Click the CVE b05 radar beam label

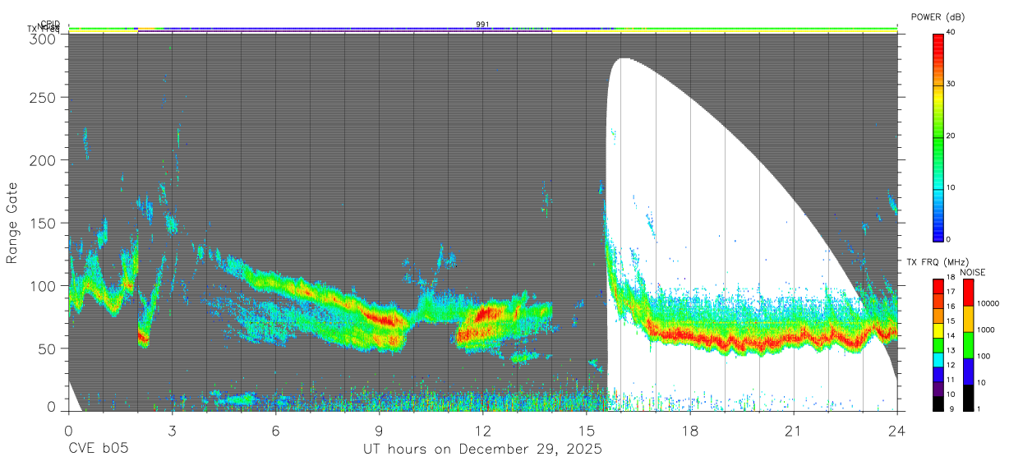tap(98, 450)
